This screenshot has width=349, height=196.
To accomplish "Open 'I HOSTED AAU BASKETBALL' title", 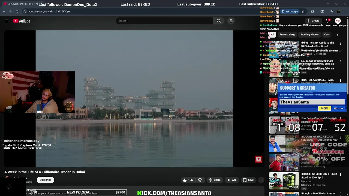I will coord(317,81).
